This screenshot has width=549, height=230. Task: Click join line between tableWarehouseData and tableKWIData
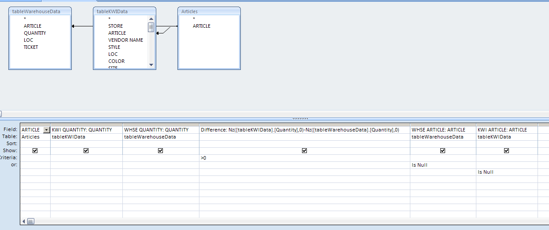[x=82, y=26]
